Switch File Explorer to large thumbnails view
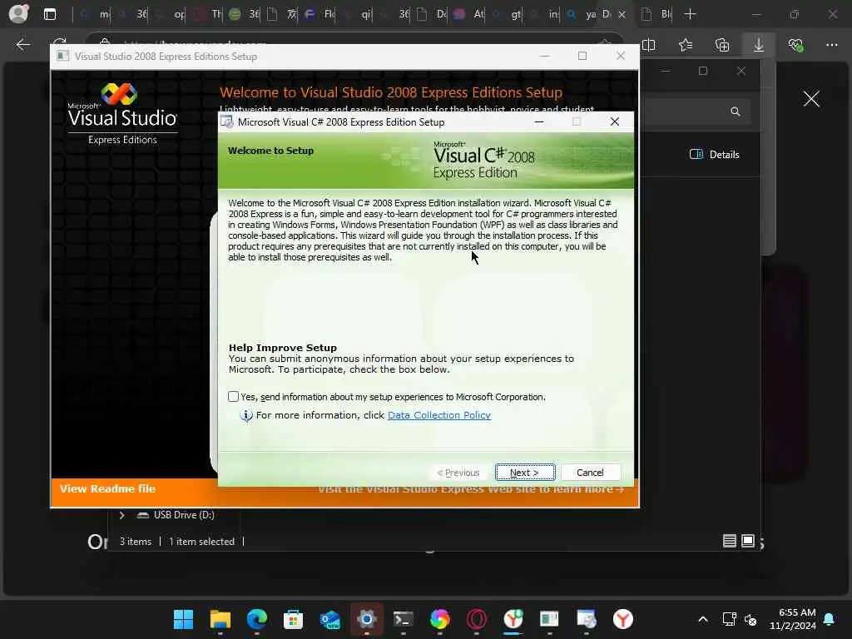852x639 pixels. click(748, 541)
